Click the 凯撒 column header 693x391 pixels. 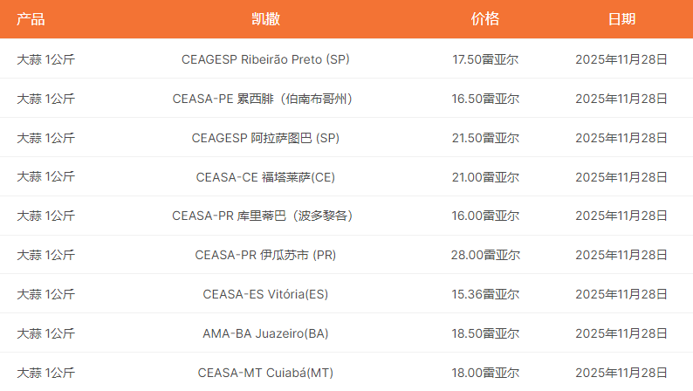coord(265,19)
